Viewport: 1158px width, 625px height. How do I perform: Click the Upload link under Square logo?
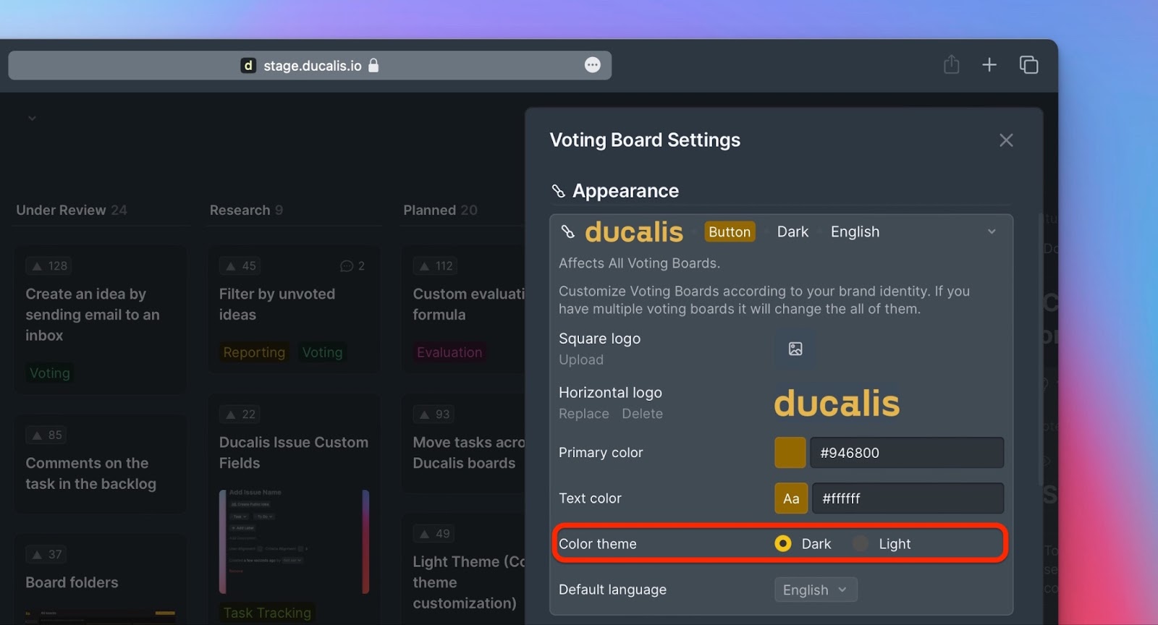580,360
